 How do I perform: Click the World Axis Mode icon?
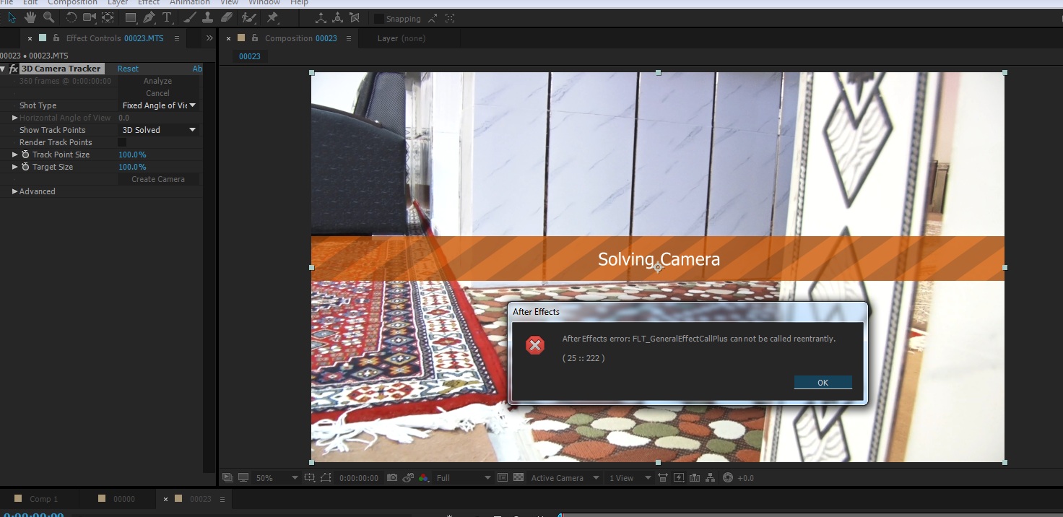(x=337, y=17)
